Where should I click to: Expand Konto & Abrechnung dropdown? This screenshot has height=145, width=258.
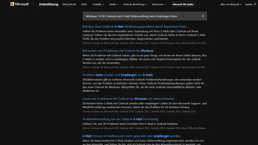[x=135, y=4]
